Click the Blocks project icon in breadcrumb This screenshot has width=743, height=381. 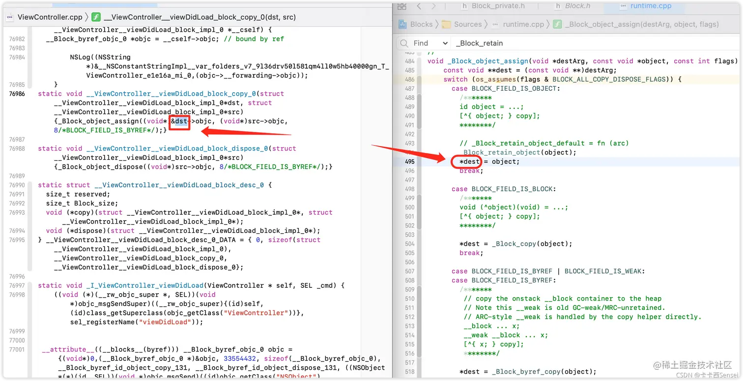402,24
